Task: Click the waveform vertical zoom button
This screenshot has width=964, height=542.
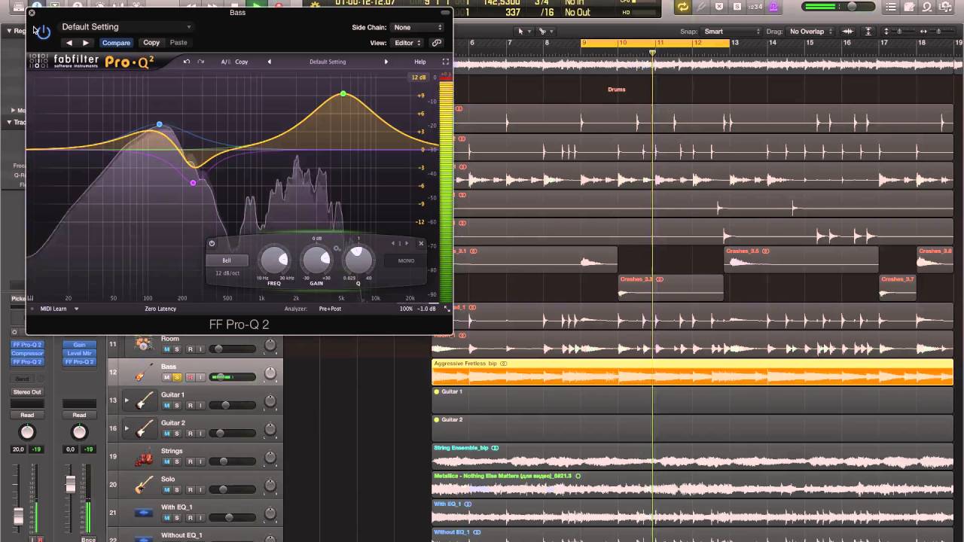Action: [848, 32]
